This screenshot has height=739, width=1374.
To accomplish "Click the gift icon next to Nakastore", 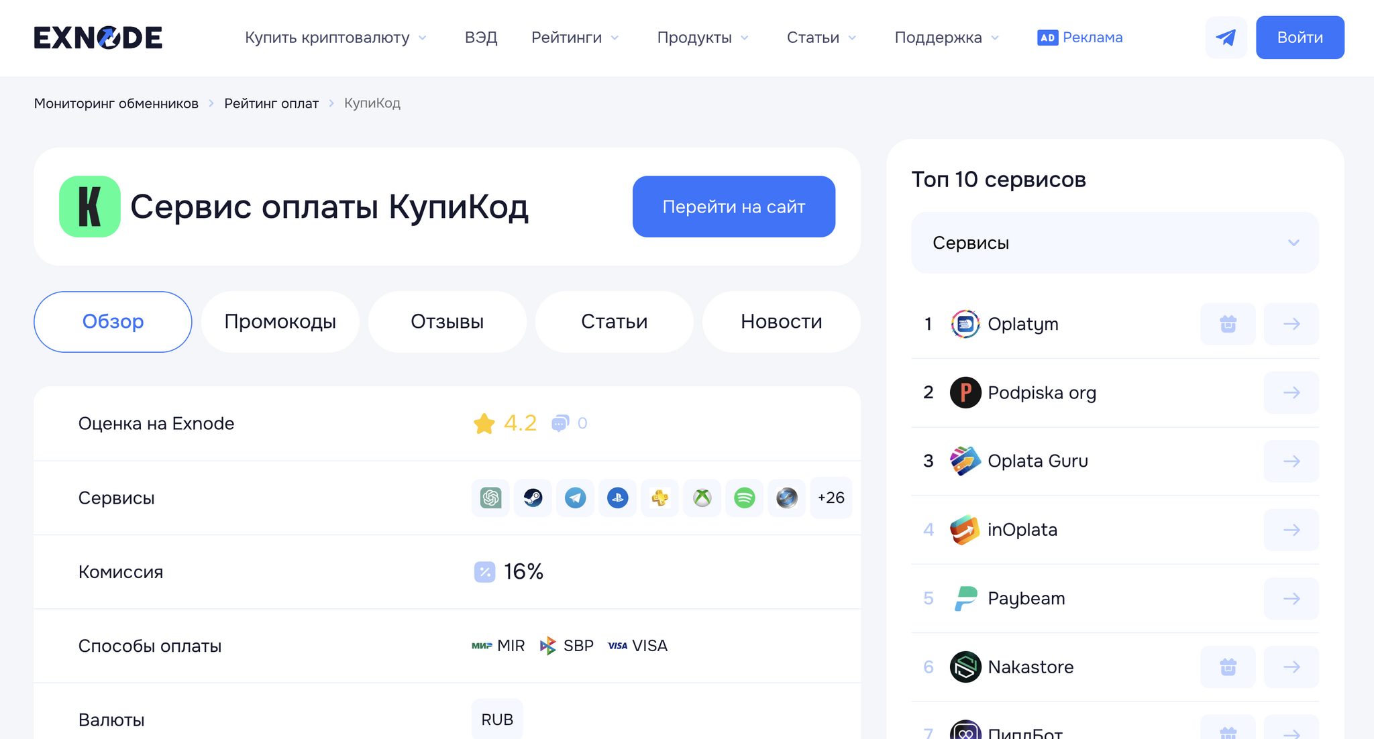I will pyautogui.click(x=1227, y=667).
